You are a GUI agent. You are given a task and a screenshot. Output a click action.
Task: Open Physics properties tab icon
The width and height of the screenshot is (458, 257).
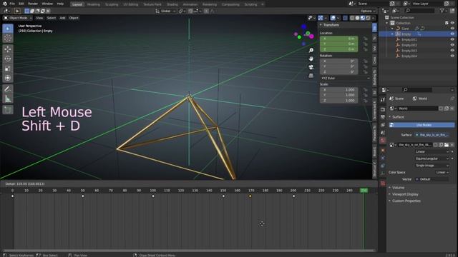[x=383, y=158]
